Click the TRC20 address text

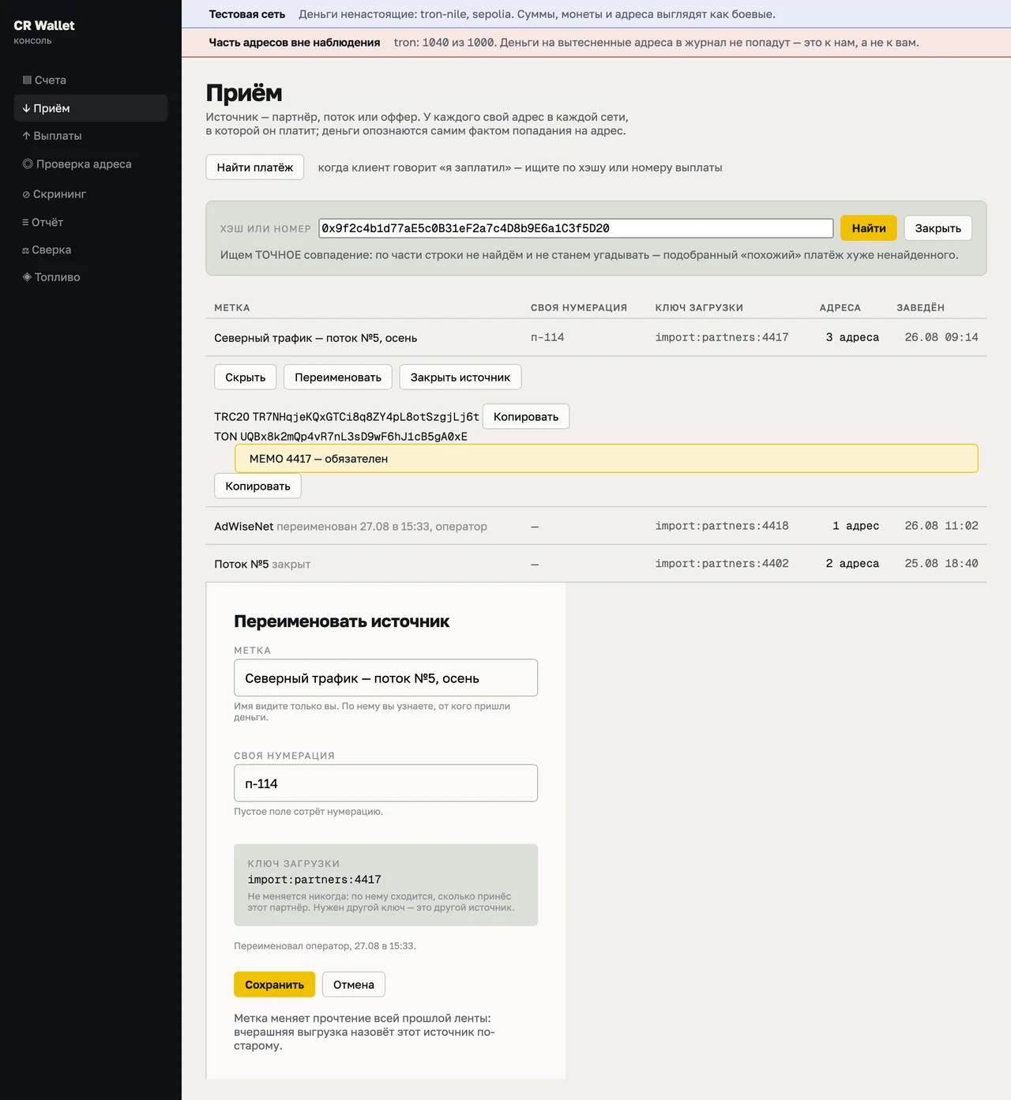pos(366,417)
